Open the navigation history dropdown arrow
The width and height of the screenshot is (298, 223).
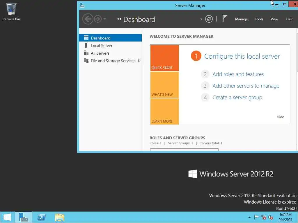[104, 19]
